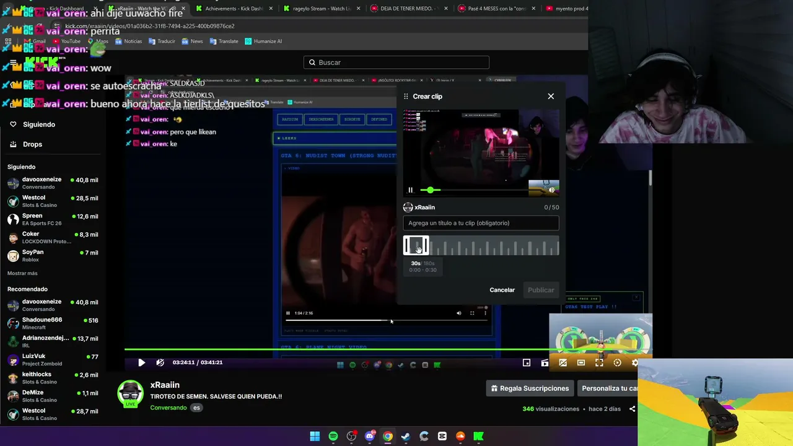Seek on the embedded video white progress bar
The width and height of the screenshot is (793, 446).
pyautogui.click(x=387, y=320)
